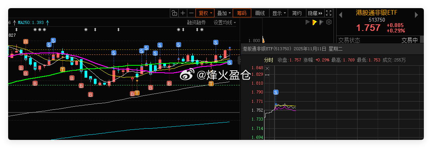Click the 1.800 chip axis label
Image resolution: width=432 pixels, height=148 pixels.
click(x=254, y=41)
